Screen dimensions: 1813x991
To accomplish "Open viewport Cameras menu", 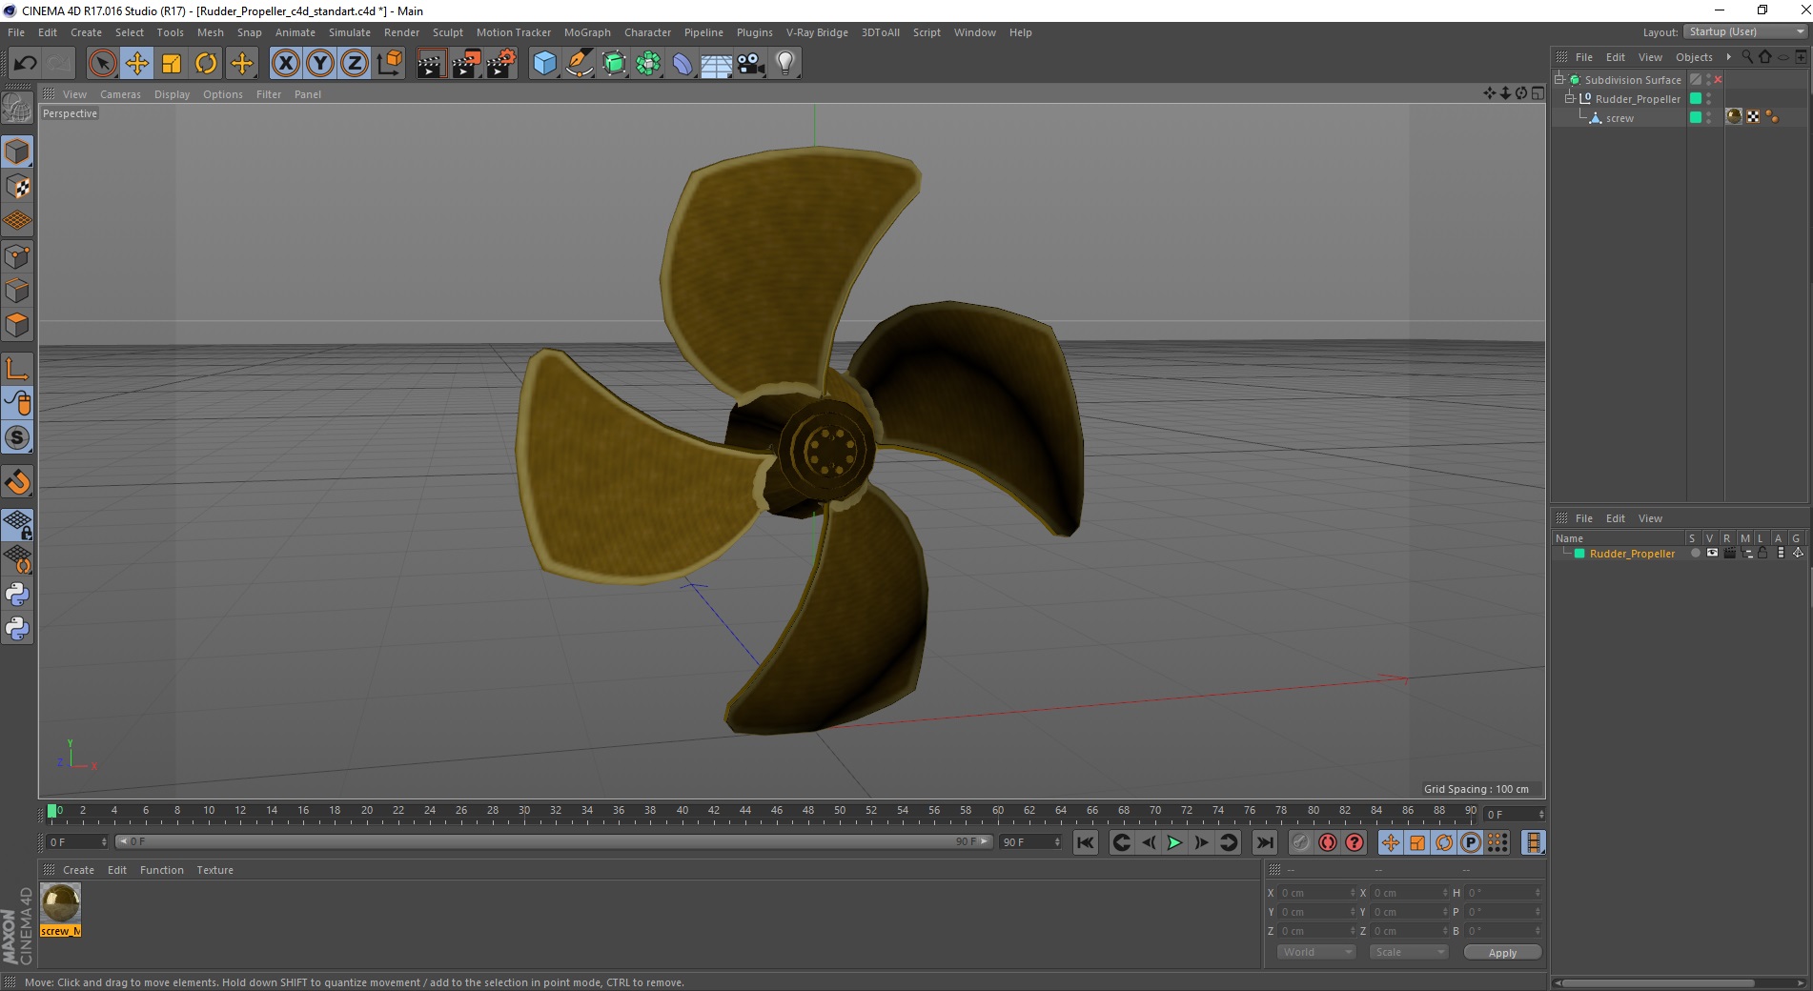I will pyautogui.click(x=120, y=94).
